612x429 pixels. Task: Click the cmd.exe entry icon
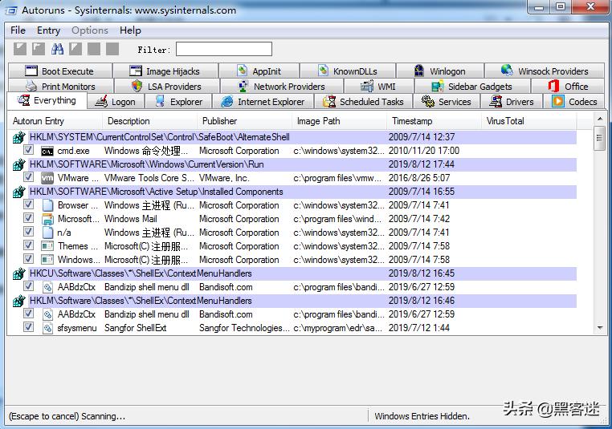pos(47,152)
